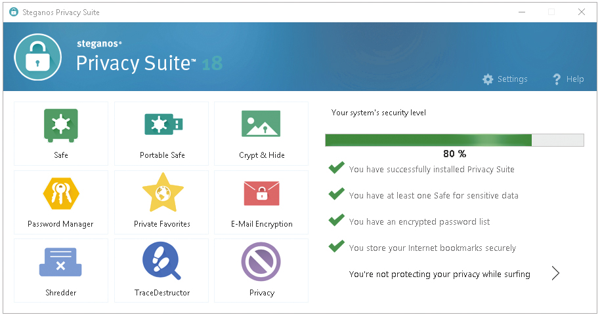Click checkmark beside encrypted password list

pyautogui.click(x=336, y=220)
